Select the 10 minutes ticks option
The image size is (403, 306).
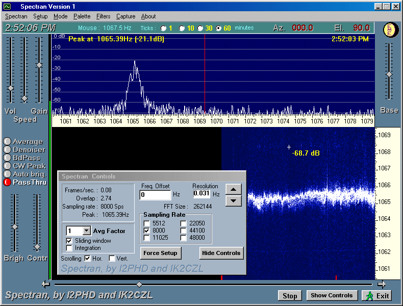182,28
